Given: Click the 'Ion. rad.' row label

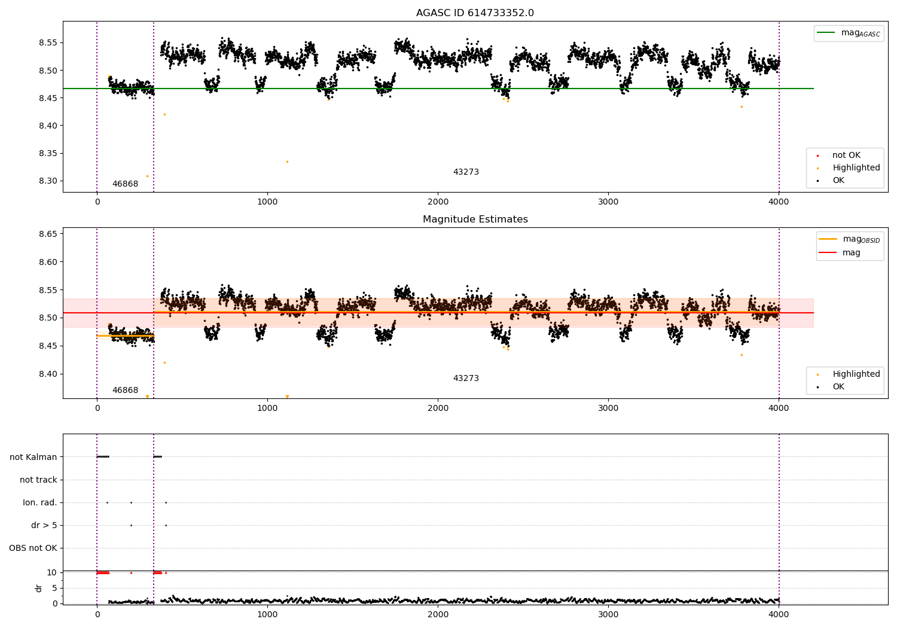Looking at the screenshot, I should [40, 503].
